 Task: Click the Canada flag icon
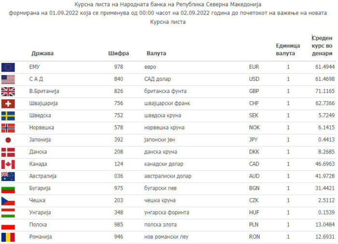(8, 165)
